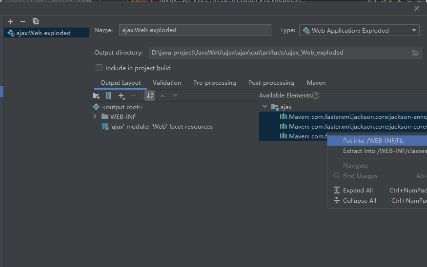Expand the WEB-INF folder node
The image size is (427, 267).
[95, 116]
